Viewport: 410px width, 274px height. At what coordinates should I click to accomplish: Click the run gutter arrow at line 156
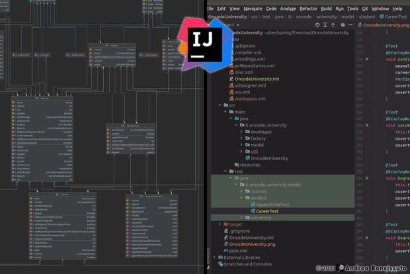coord(367,178)
